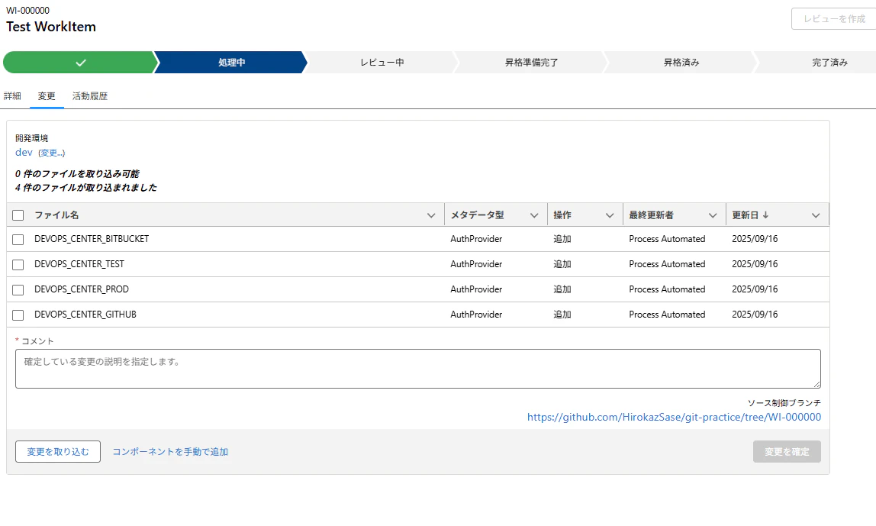Viewport: 876px width, 526px height.
Task: Select the 昇格済み stage
Action: [x=681, y=63]
